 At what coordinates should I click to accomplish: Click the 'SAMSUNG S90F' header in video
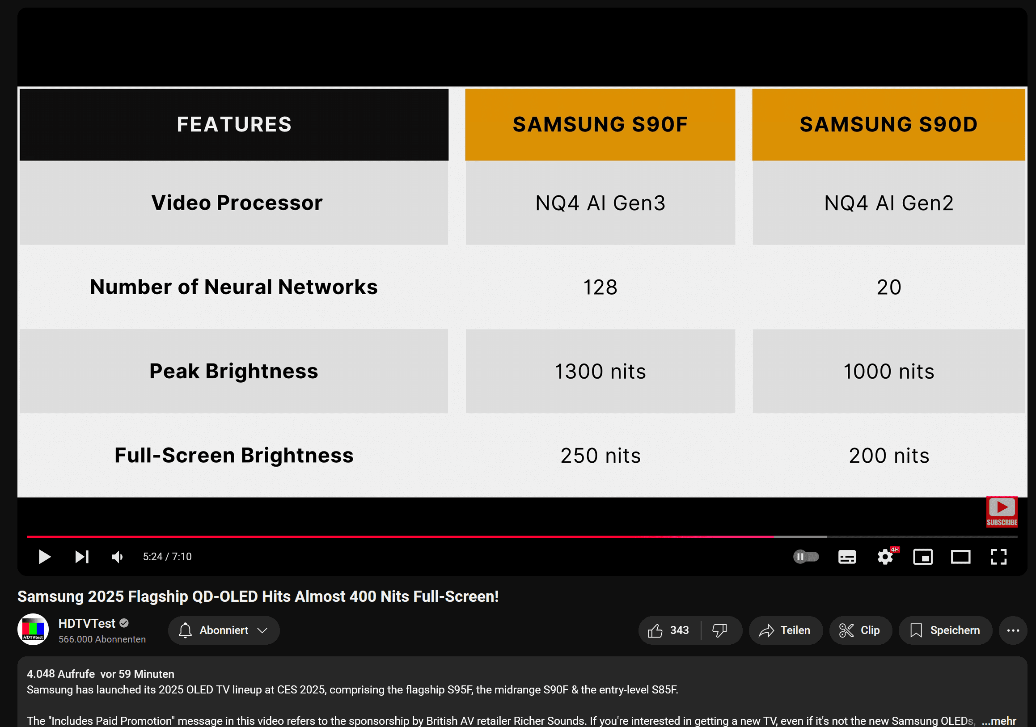pos(600,125)
